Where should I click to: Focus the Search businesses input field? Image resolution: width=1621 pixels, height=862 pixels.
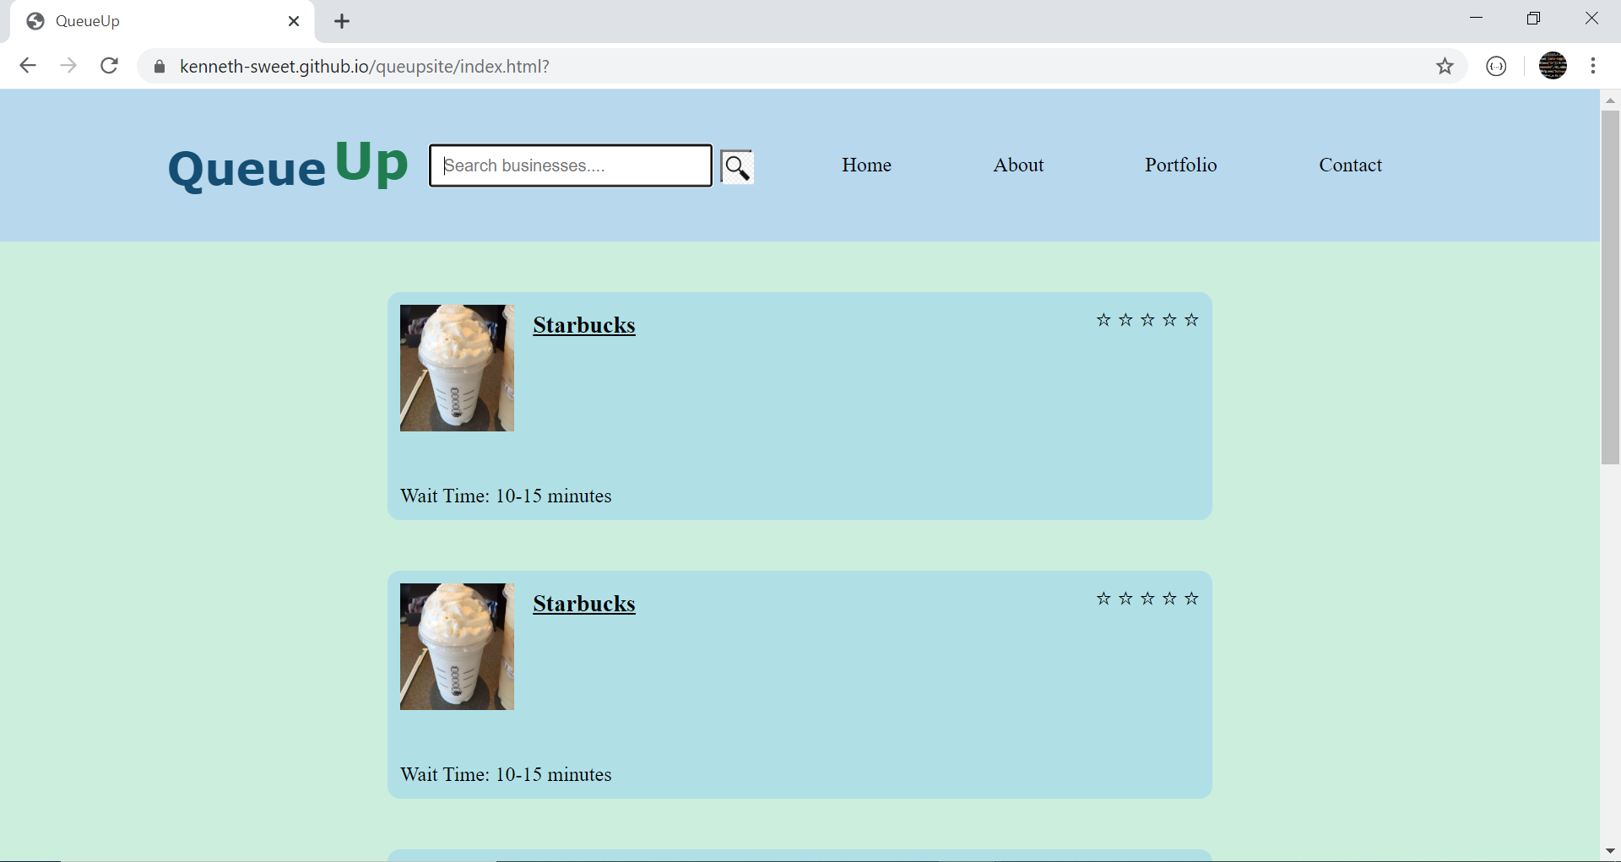(571, 165)
